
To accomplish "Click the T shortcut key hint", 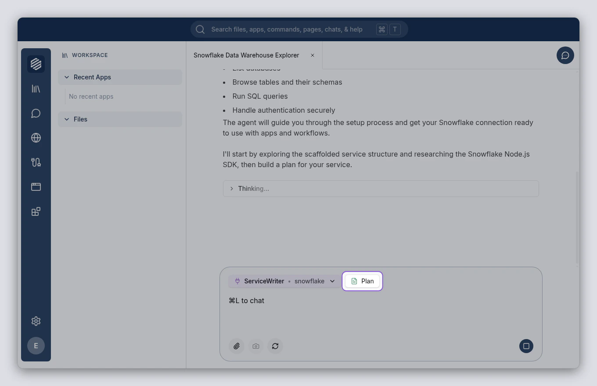I will click(x=395, y=29).
